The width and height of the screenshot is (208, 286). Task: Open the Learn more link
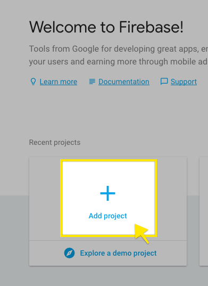tap(59, 81)
